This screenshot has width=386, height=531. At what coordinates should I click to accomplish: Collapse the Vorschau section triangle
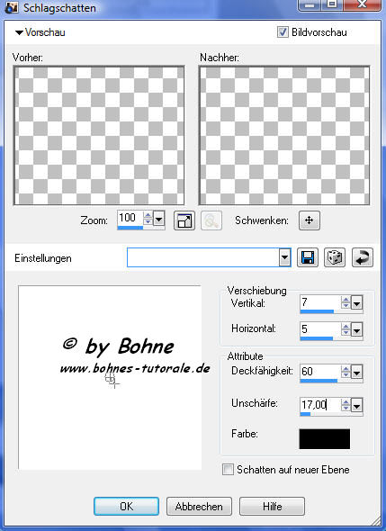(19, 32)
